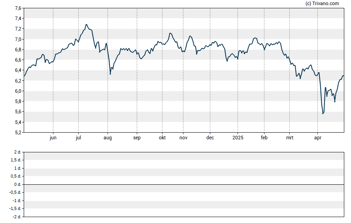Screen dimensions: 351x223
Task: Click the July price peak on the line
Action: pos(87,24)
